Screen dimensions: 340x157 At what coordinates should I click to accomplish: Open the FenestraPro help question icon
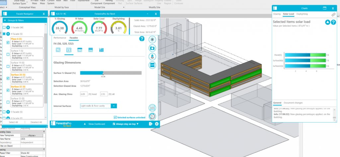(141, 39)
